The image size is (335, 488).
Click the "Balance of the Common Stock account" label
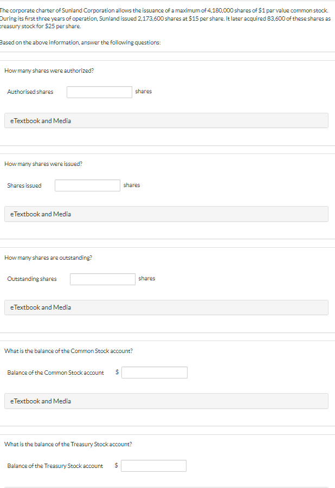click(x=56, y=373)
